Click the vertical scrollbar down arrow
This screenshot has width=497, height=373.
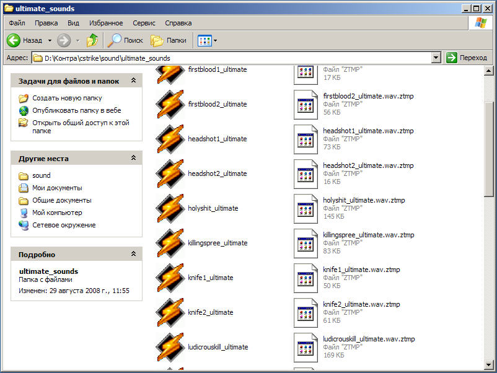point(488,365)
